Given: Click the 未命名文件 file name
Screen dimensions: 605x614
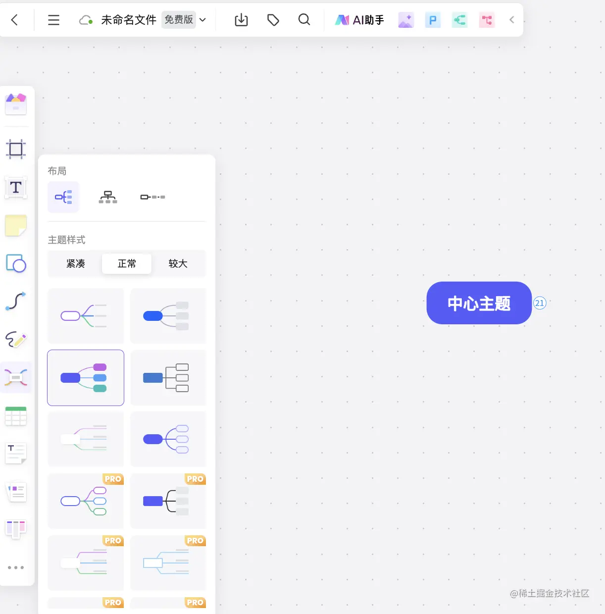Looking at the screenshot, I should pos(129,20).
